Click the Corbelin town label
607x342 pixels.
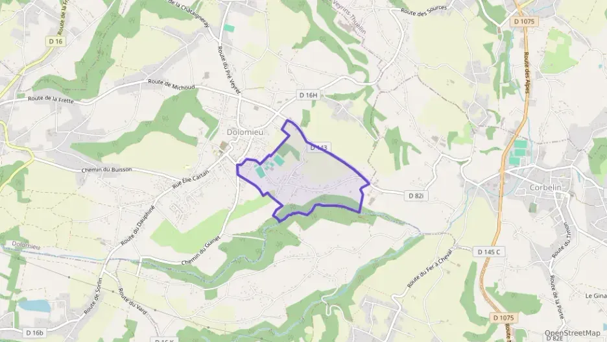coord(545,187)
